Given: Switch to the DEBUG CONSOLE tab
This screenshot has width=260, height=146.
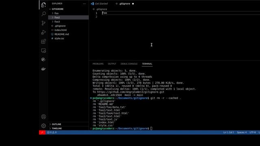Looking at the screenshot, I should pyautogui.click(x=129, y=64).
